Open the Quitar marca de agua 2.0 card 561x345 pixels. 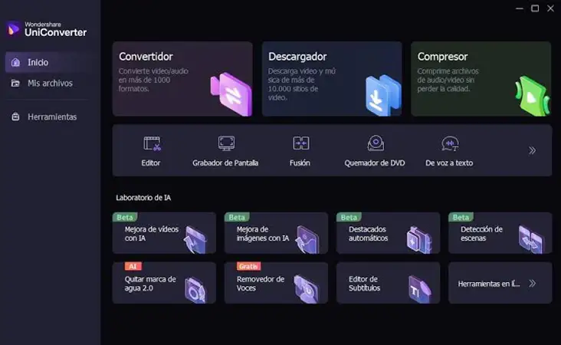point(164,283)
